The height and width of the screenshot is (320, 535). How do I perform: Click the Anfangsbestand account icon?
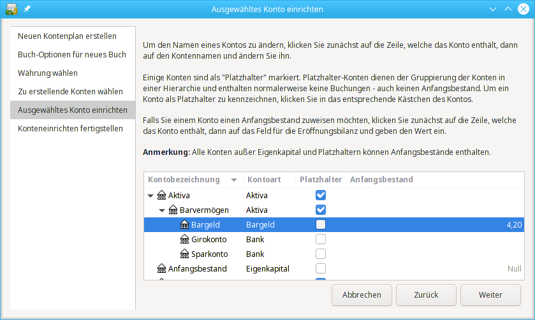pos(161,269)
